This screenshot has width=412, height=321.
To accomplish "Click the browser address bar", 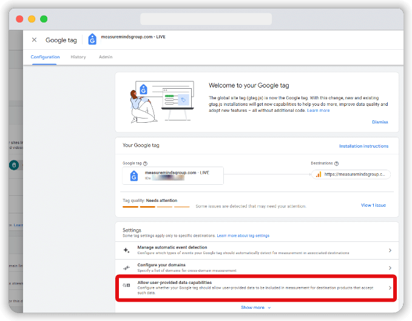I will point(206,19).
